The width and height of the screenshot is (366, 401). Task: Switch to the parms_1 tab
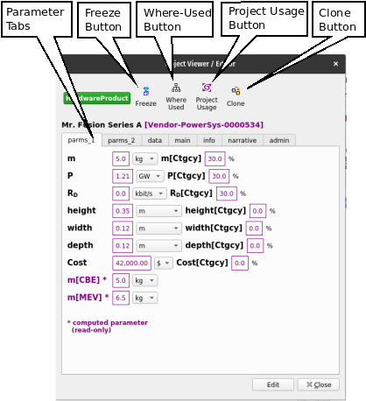(81, 140)
